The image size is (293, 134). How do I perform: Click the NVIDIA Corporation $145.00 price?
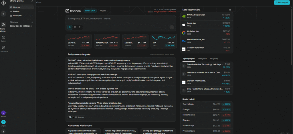[x=226, y=15]
